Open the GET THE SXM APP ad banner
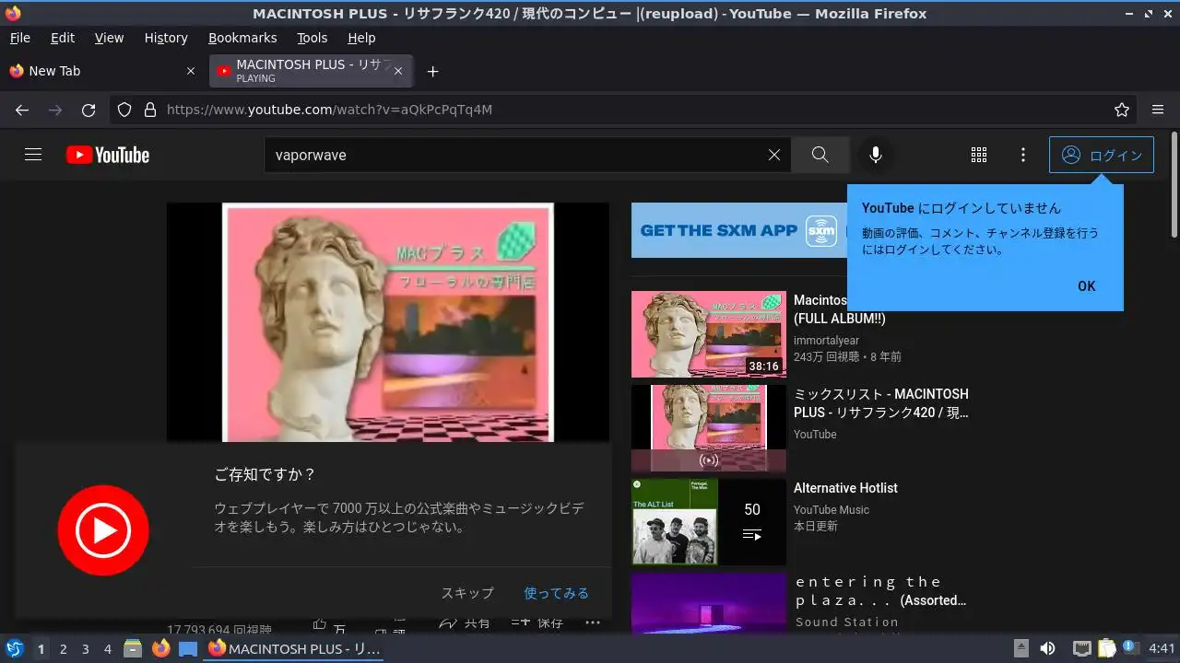This screenshot has height=663, width=1180. tap(737, 230)
